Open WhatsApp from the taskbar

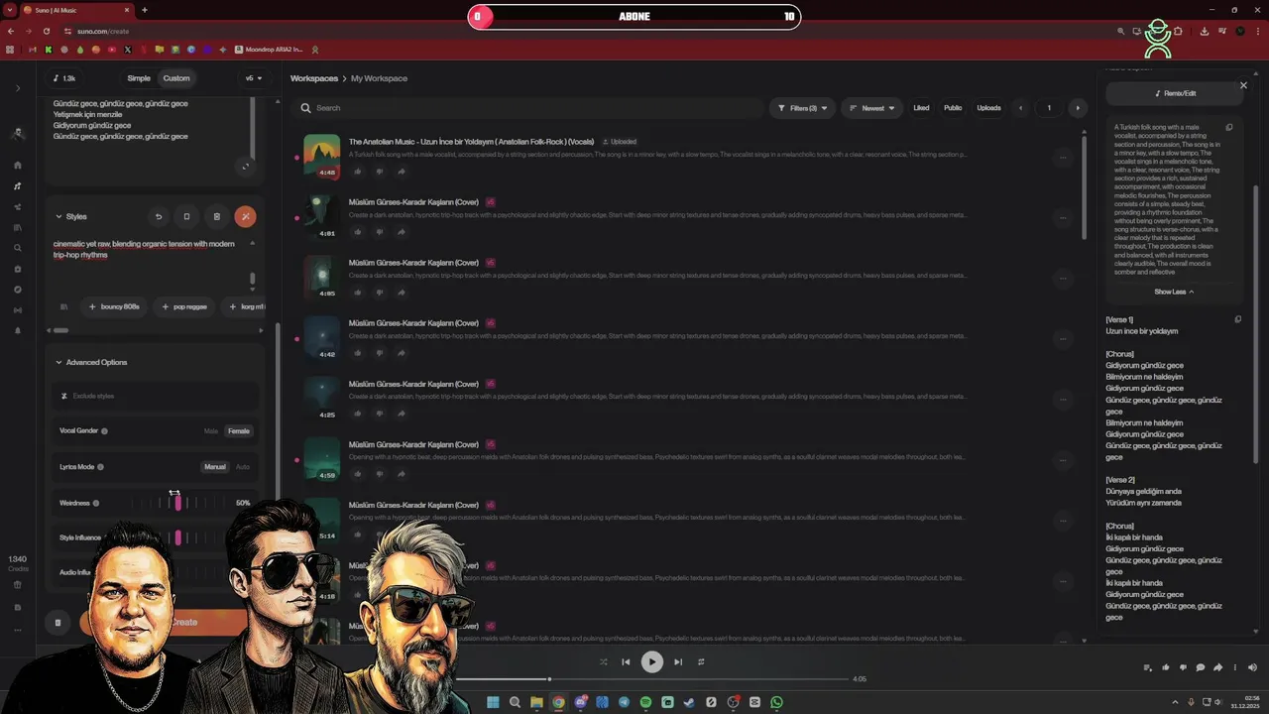(x=776, y=702)
